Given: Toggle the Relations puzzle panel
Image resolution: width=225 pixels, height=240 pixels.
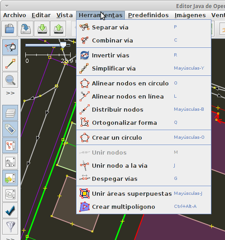Looking at the screenshot, I should click(x=10, y=162).
